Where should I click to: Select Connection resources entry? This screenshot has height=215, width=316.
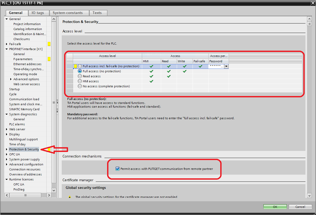click(25, 169)
